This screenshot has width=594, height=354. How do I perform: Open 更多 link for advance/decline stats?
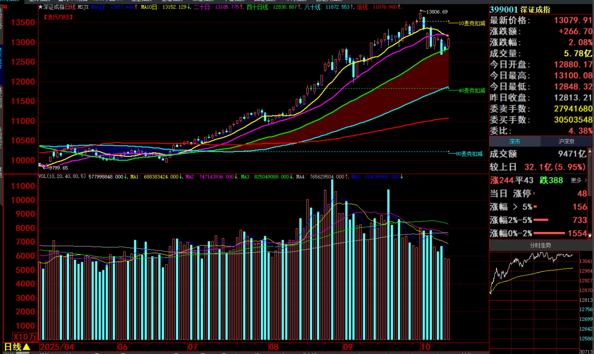(x=579, y=180)
